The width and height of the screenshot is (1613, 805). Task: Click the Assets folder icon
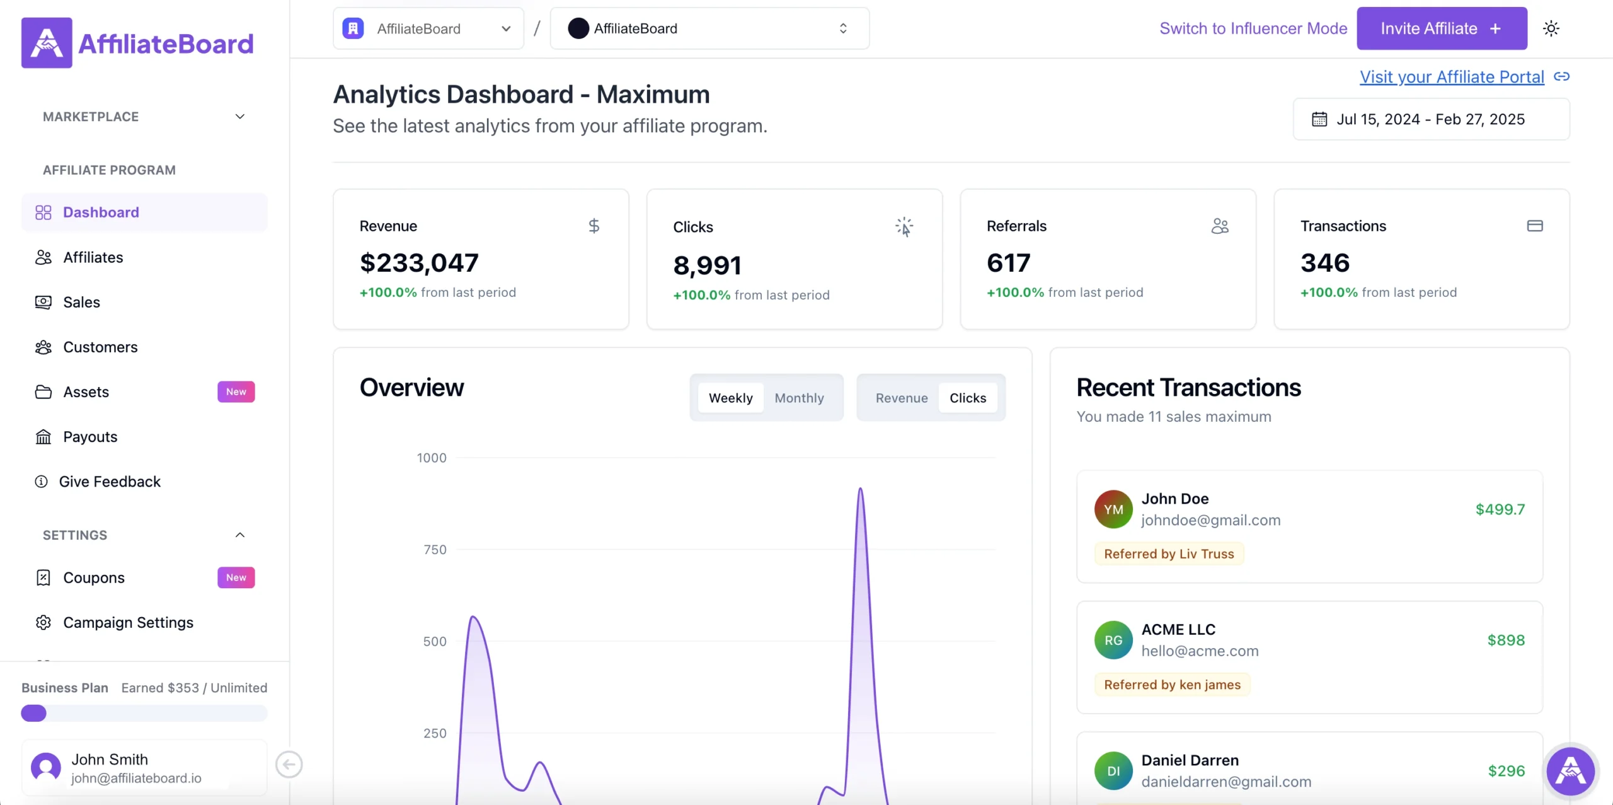(x=43, y=392)
